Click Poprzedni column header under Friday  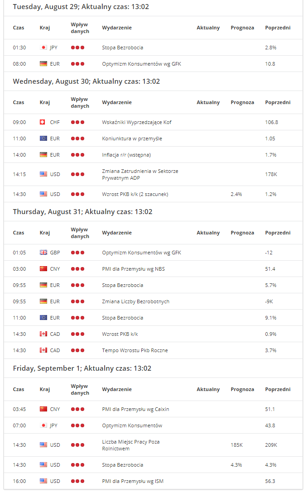click(x=278, y=389)
